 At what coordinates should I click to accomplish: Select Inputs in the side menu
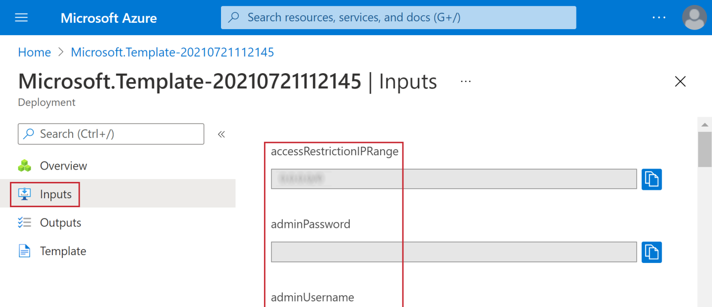click(55, 194)
